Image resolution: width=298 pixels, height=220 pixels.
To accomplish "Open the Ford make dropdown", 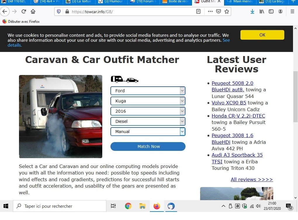I will 148,91.
